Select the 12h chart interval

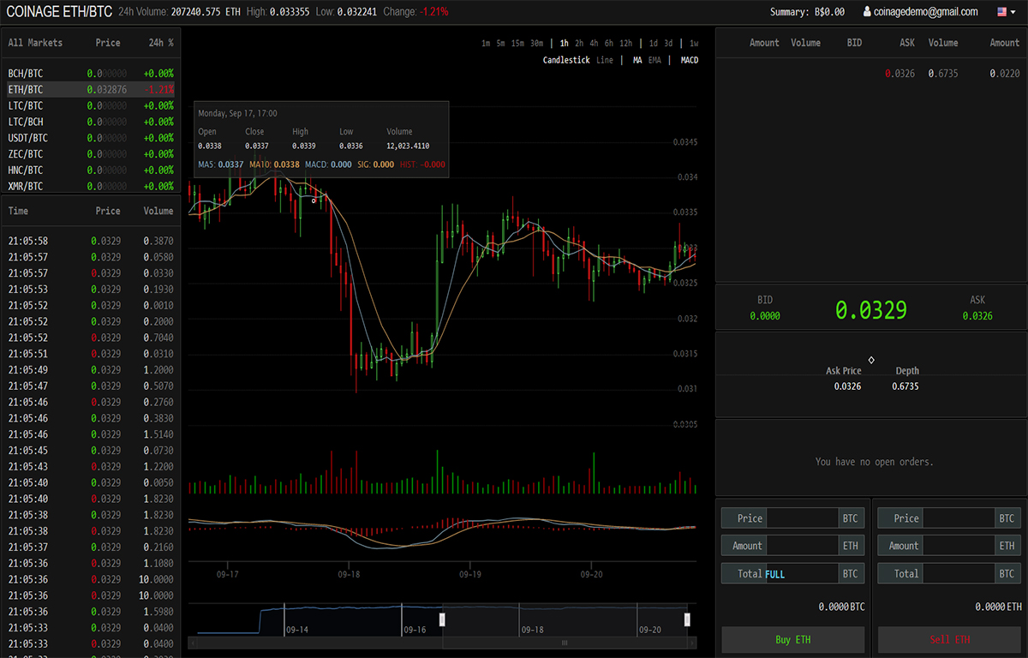coord(625,43)
